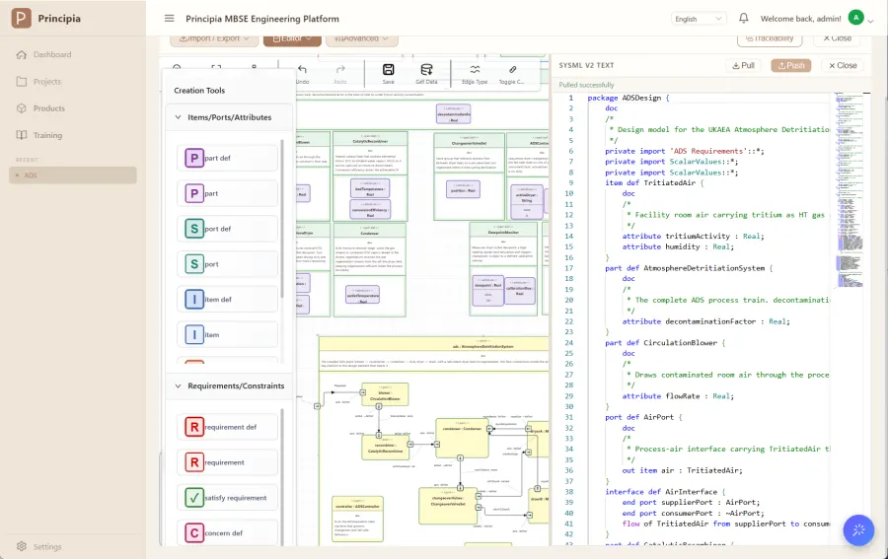The width and height of the screenshot is (888, 559).
Task: Select the requirement def tool
Action: coord(227,427)
